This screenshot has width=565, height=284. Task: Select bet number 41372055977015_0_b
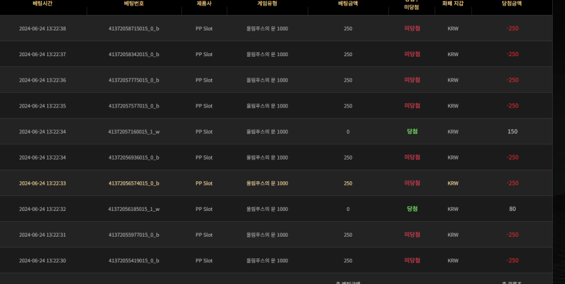pyautogui.click(x=134, y=235)
